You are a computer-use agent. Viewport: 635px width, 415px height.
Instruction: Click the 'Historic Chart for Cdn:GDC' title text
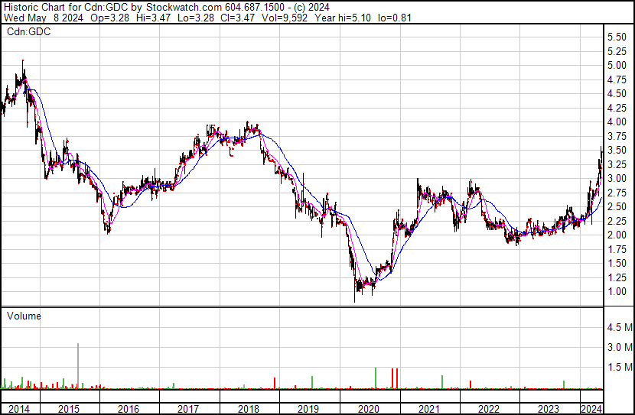tap(66, 7)
